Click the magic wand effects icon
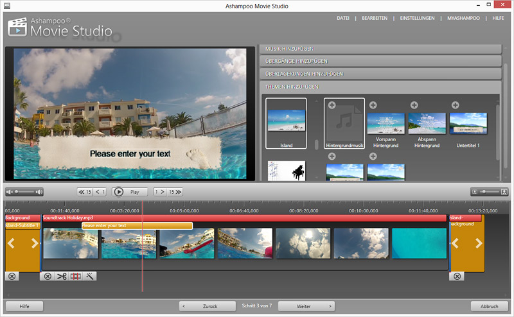Screen dimensions: 514x317 [x=91, y=276]
